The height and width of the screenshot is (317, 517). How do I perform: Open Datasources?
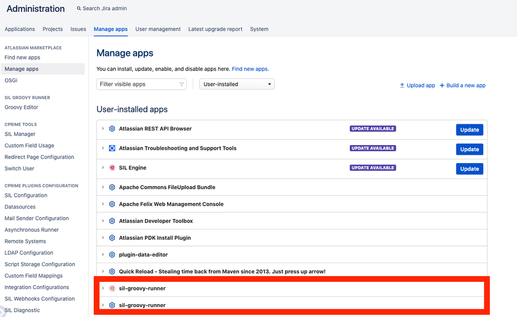pyautogui.click(x=20, y=207)
